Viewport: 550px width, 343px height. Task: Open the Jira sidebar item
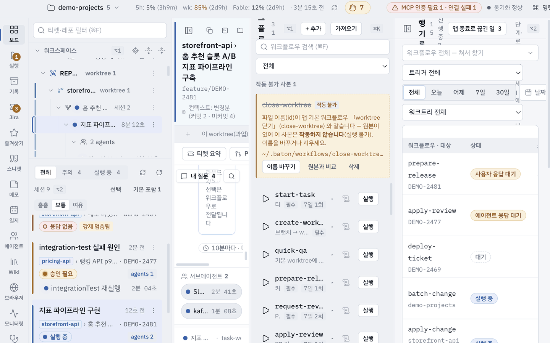click(x=14, y=112)
